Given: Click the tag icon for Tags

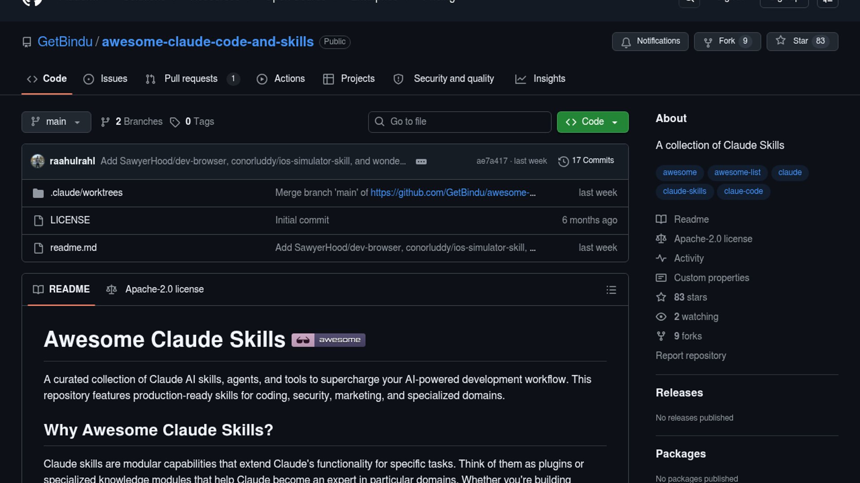Looking at the screenshot, I should [175, 122].
